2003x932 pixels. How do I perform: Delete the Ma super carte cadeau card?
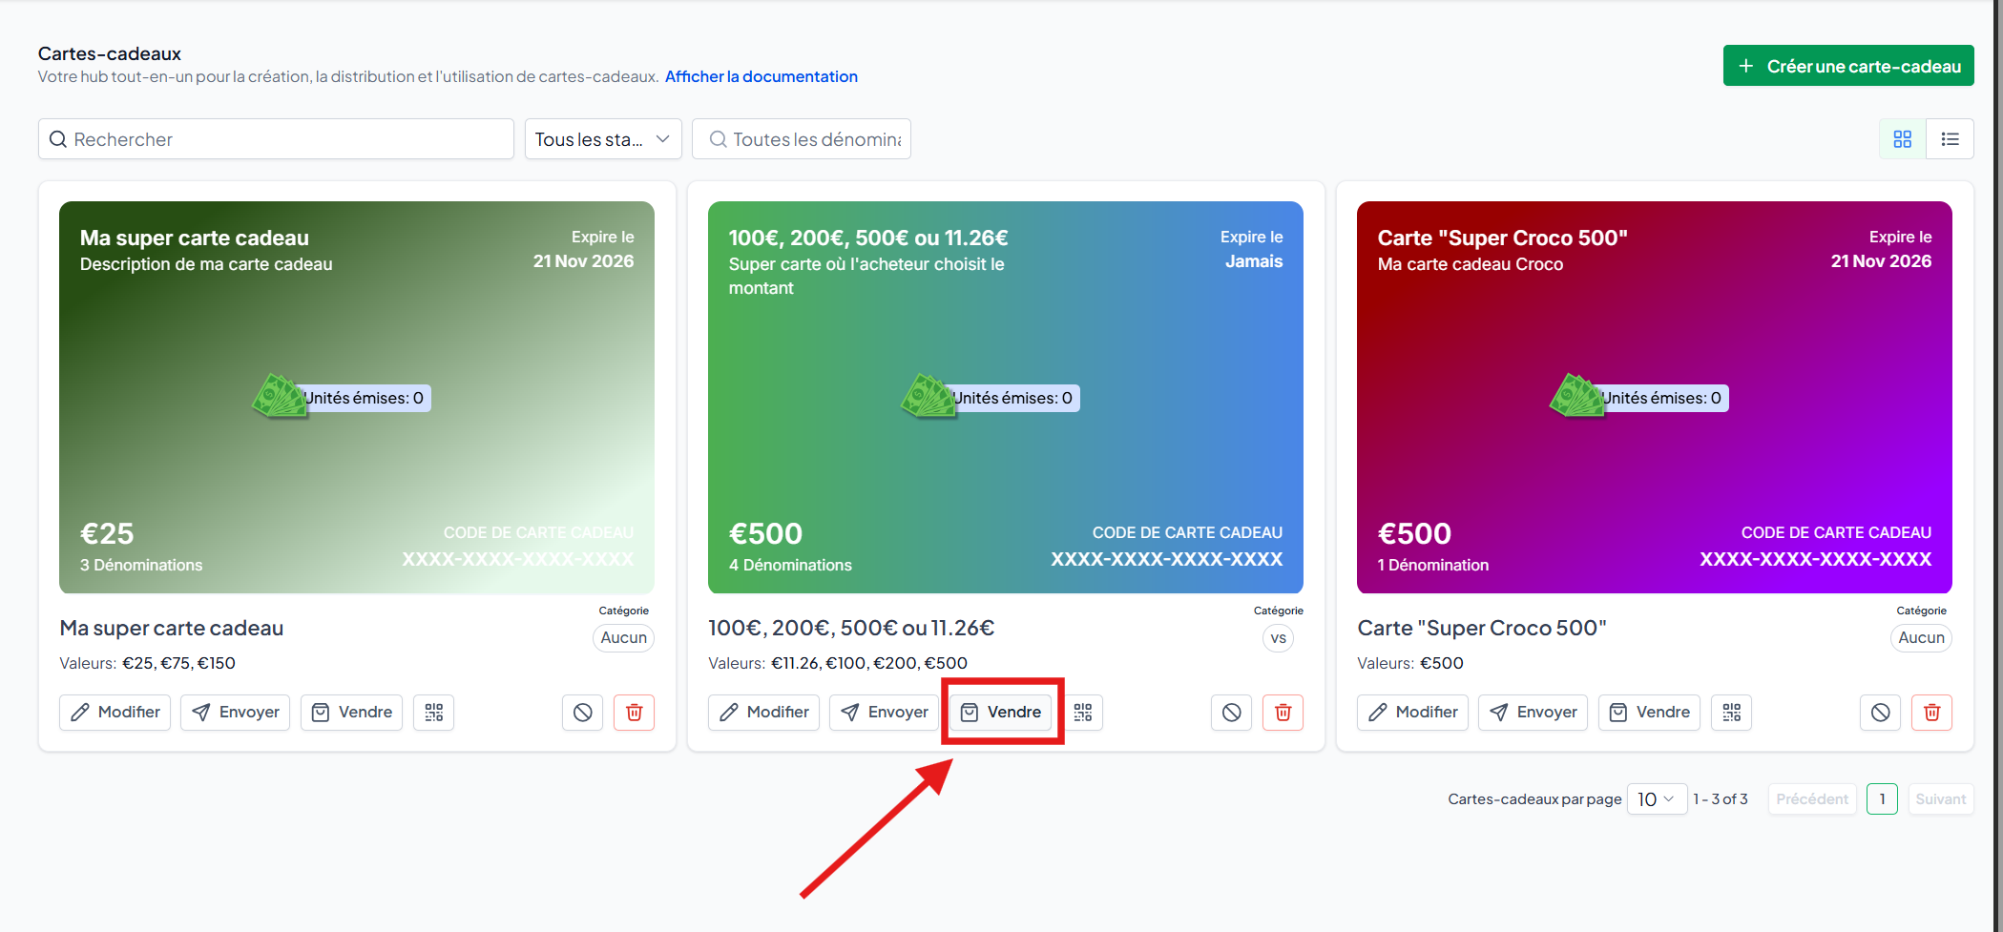click(634, 713)
